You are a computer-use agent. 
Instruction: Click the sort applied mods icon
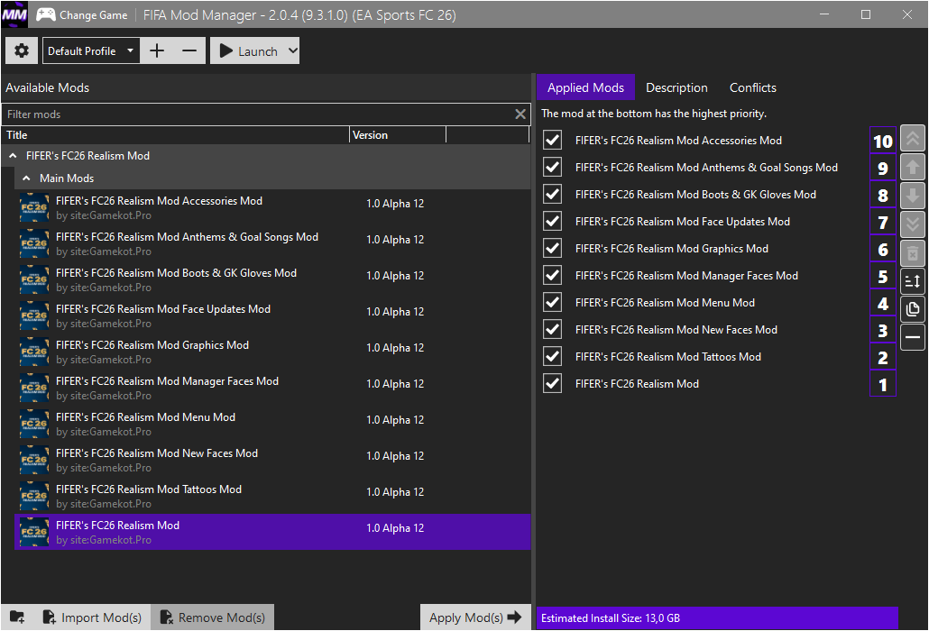[912, 281]
